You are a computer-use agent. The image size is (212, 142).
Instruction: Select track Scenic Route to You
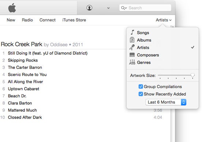tap(27, 75)
